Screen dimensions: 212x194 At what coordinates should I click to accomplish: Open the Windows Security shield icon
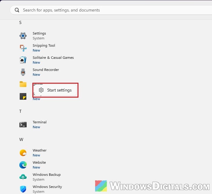pos(23,189)
